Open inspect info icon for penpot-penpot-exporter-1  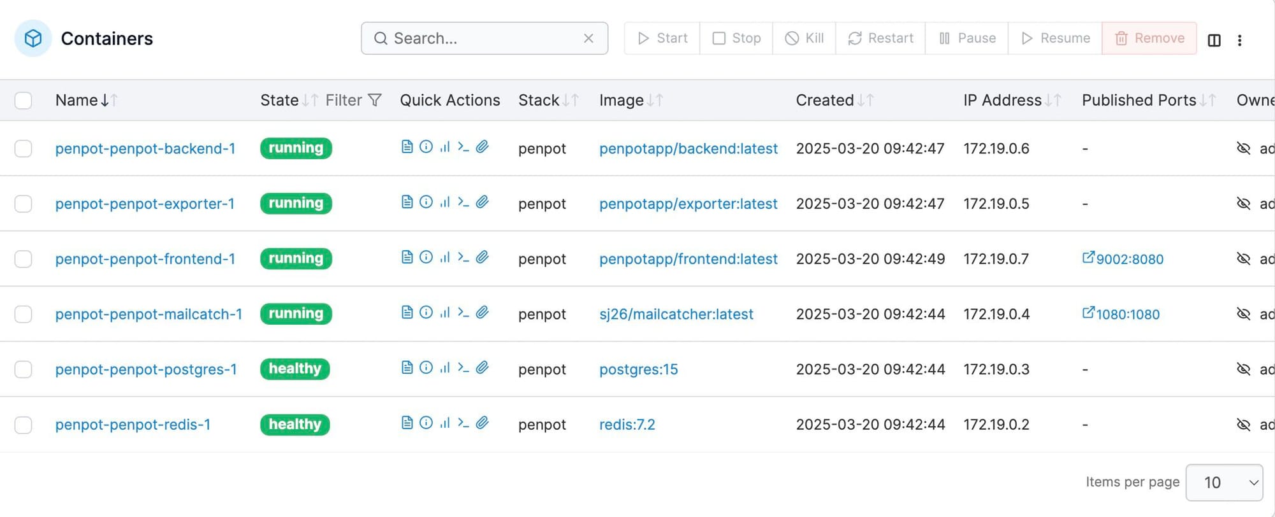click(426, 202)
